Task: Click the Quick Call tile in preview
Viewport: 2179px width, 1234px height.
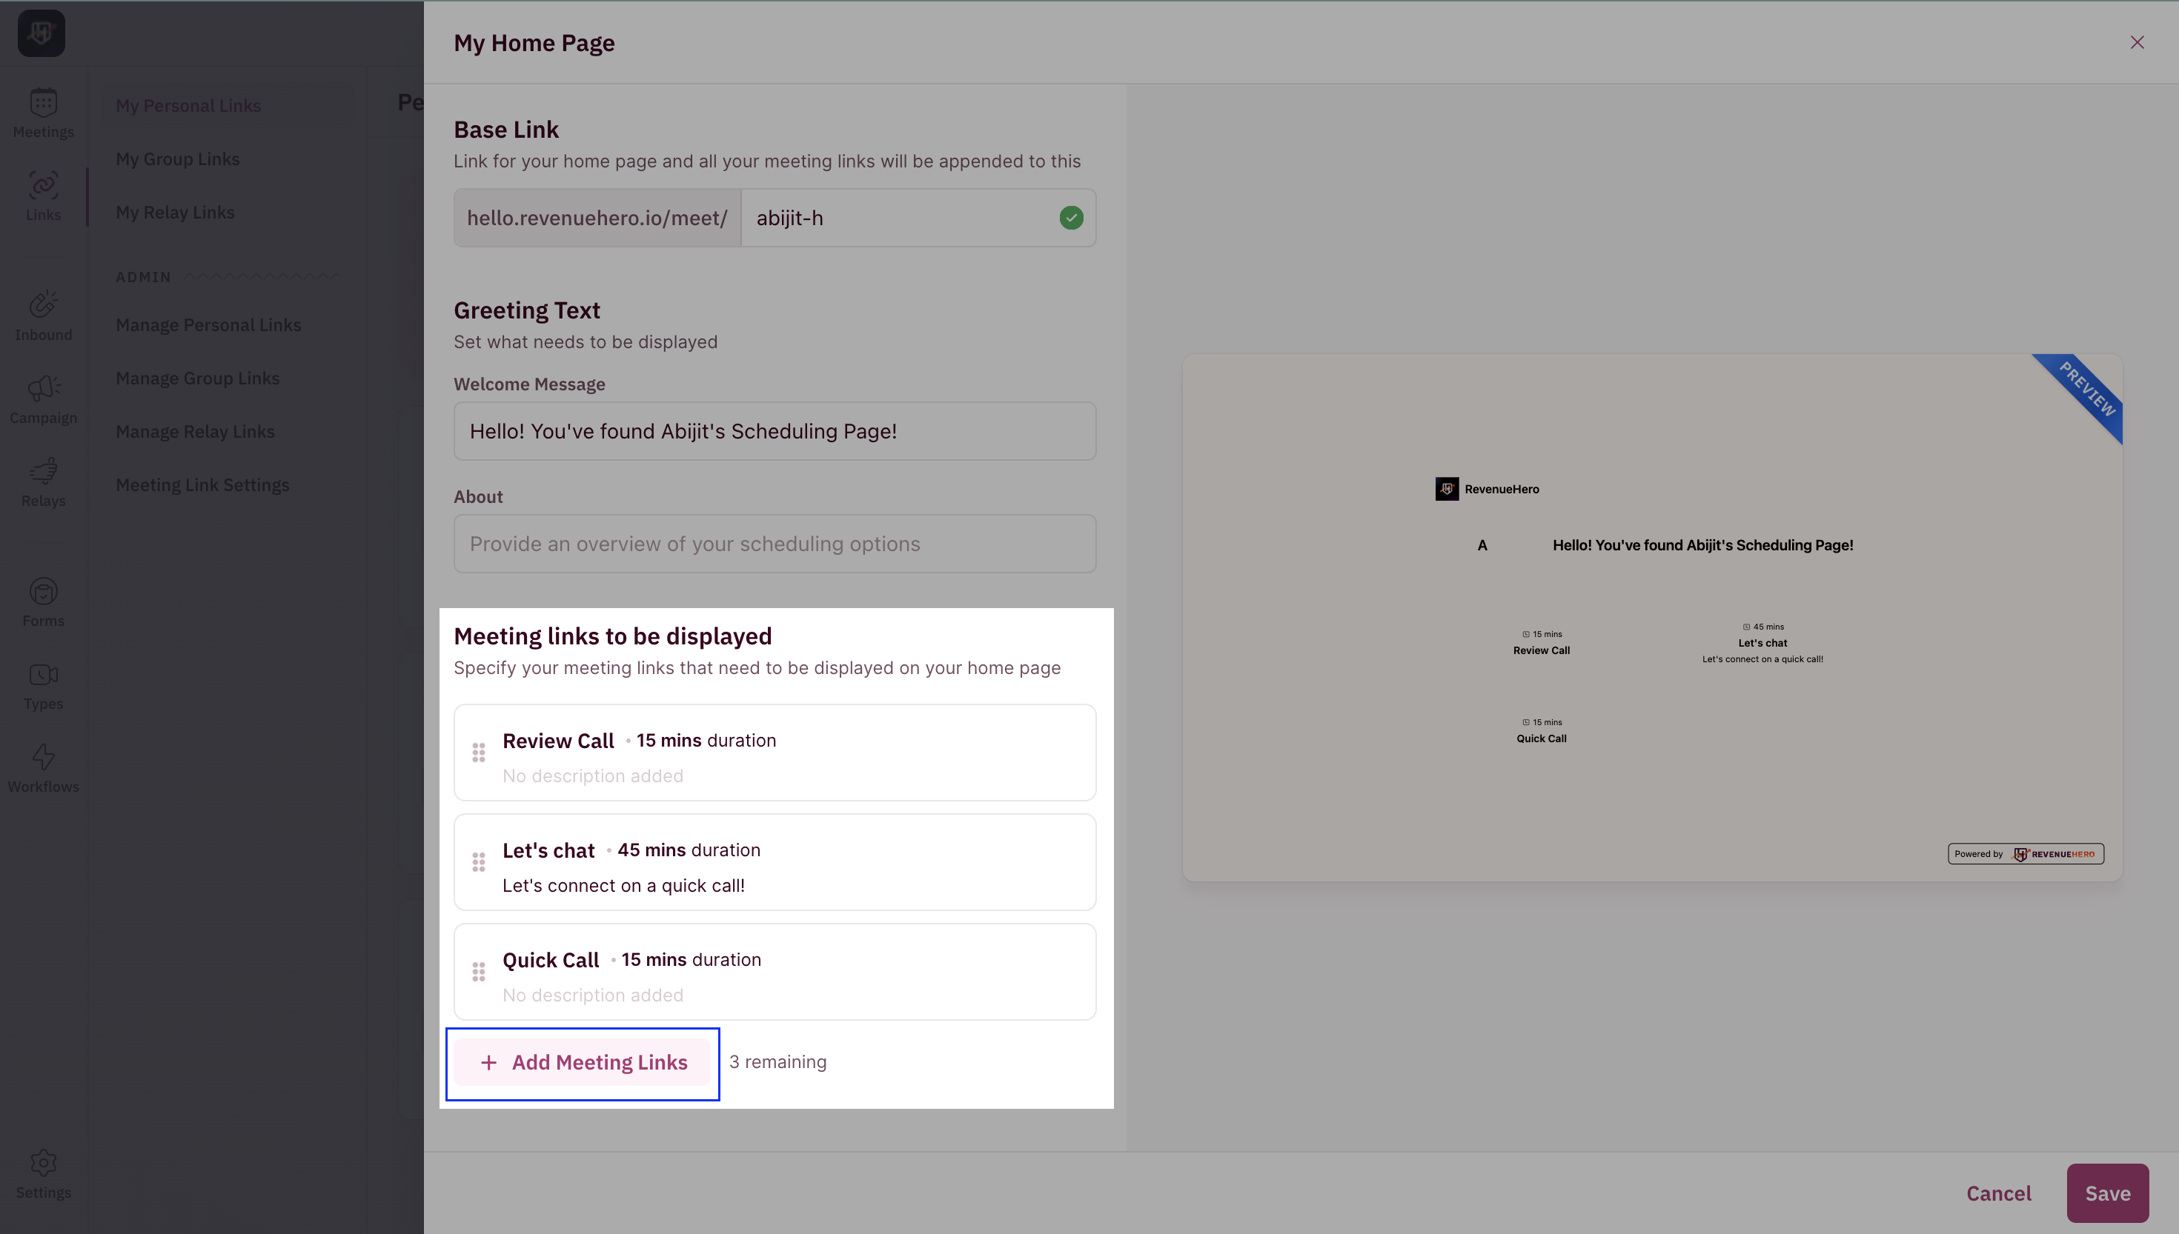Action: (x=1542, y=730)
